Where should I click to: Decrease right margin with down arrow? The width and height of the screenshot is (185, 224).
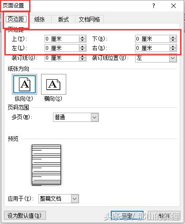pos(173,50)
